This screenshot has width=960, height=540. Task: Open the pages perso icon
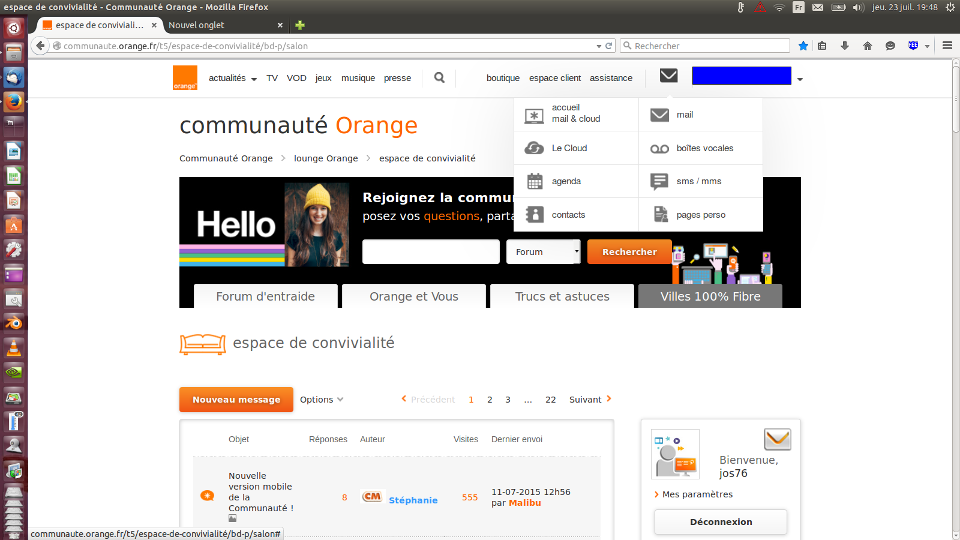click(659, 214)
